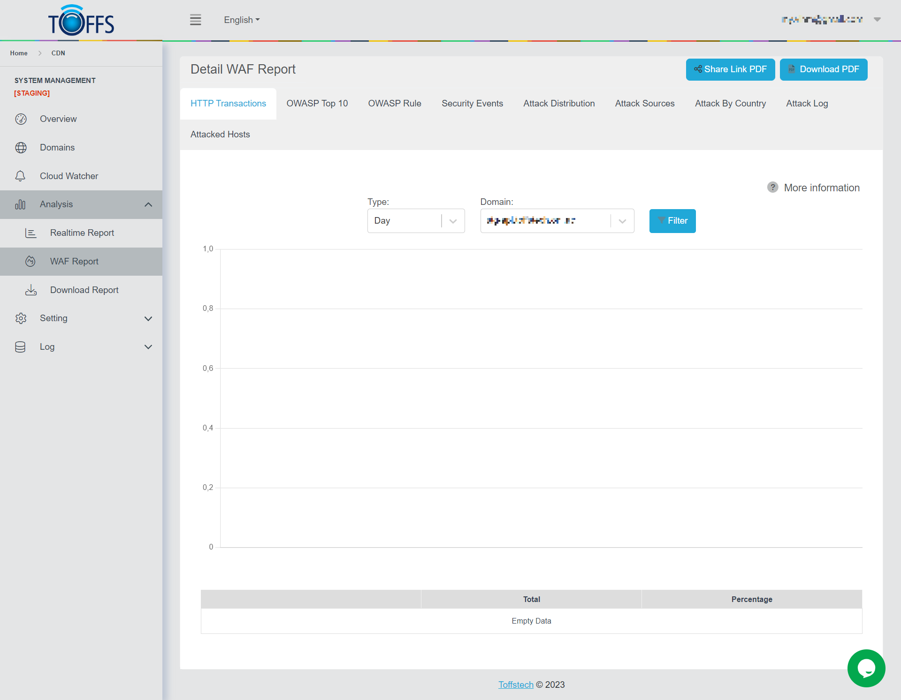
Task: Click the Share Link PDF button
Action: point(730,69)
